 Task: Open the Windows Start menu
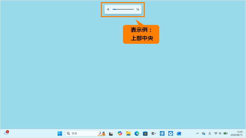coord(60,133)
